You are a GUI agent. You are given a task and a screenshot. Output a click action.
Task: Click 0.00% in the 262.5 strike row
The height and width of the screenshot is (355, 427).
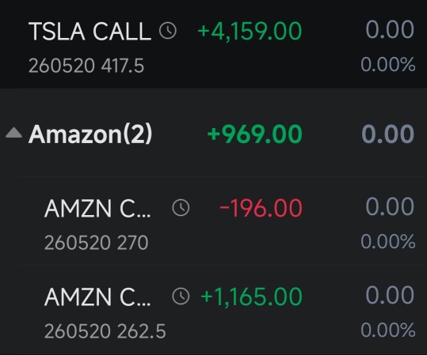388,330
